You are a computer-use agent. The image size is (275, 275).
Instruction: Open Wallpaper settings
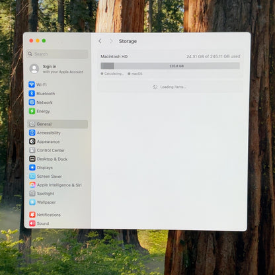click(58, 202)
